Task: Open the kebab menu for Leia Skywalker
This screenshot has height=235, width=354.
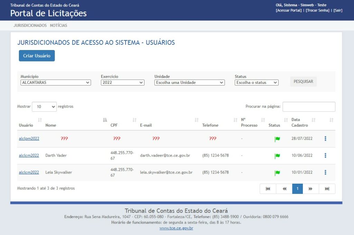Action: [325, 173]
